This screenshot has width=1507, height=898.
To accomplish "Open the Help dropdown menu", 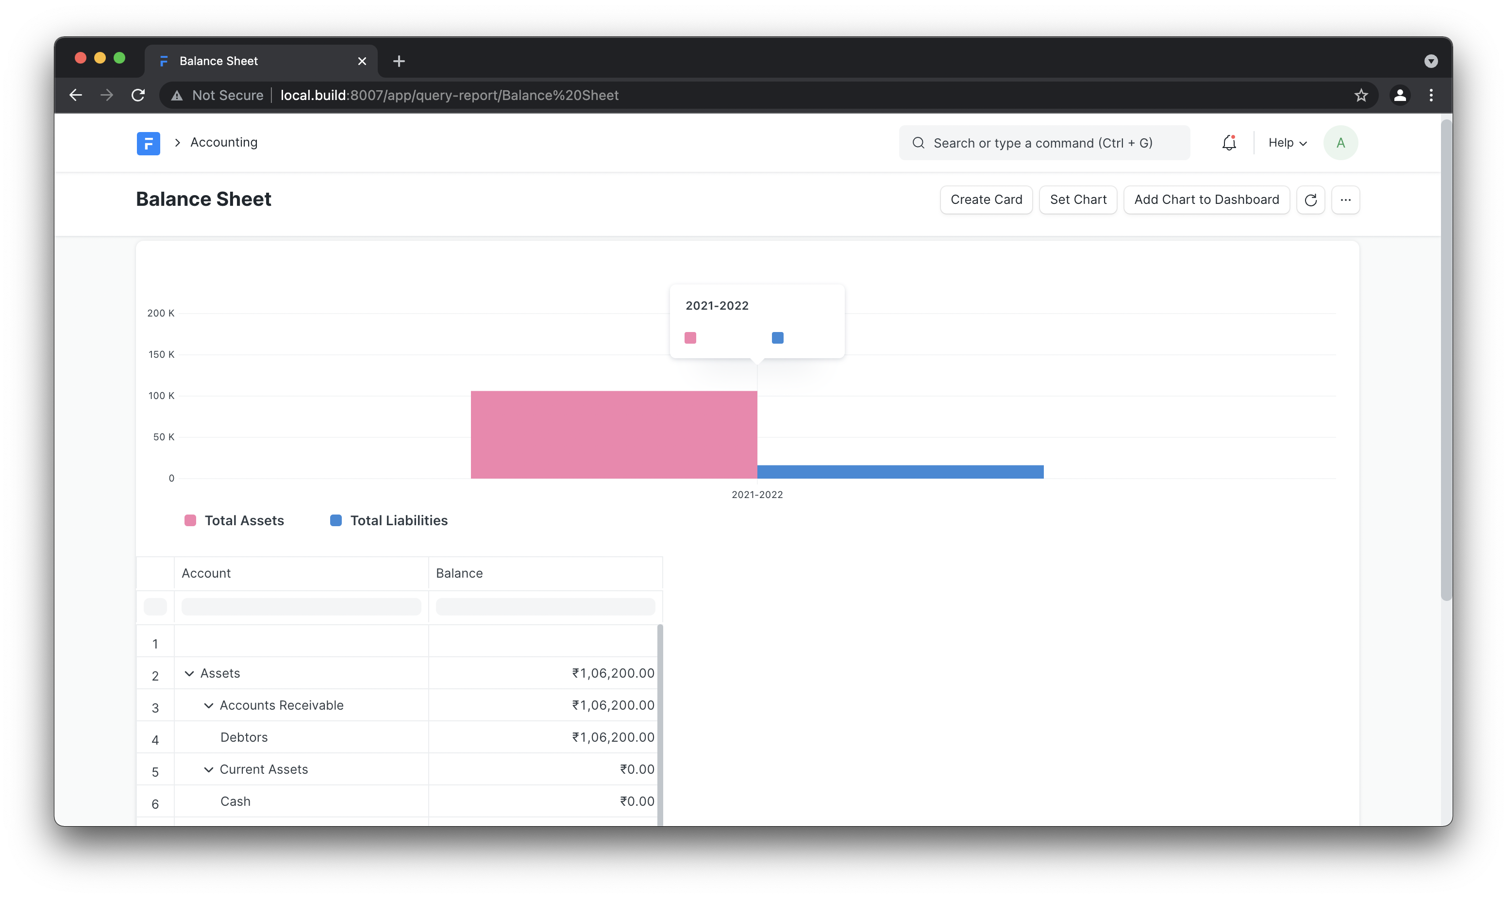I will [x=1287, y=143].
